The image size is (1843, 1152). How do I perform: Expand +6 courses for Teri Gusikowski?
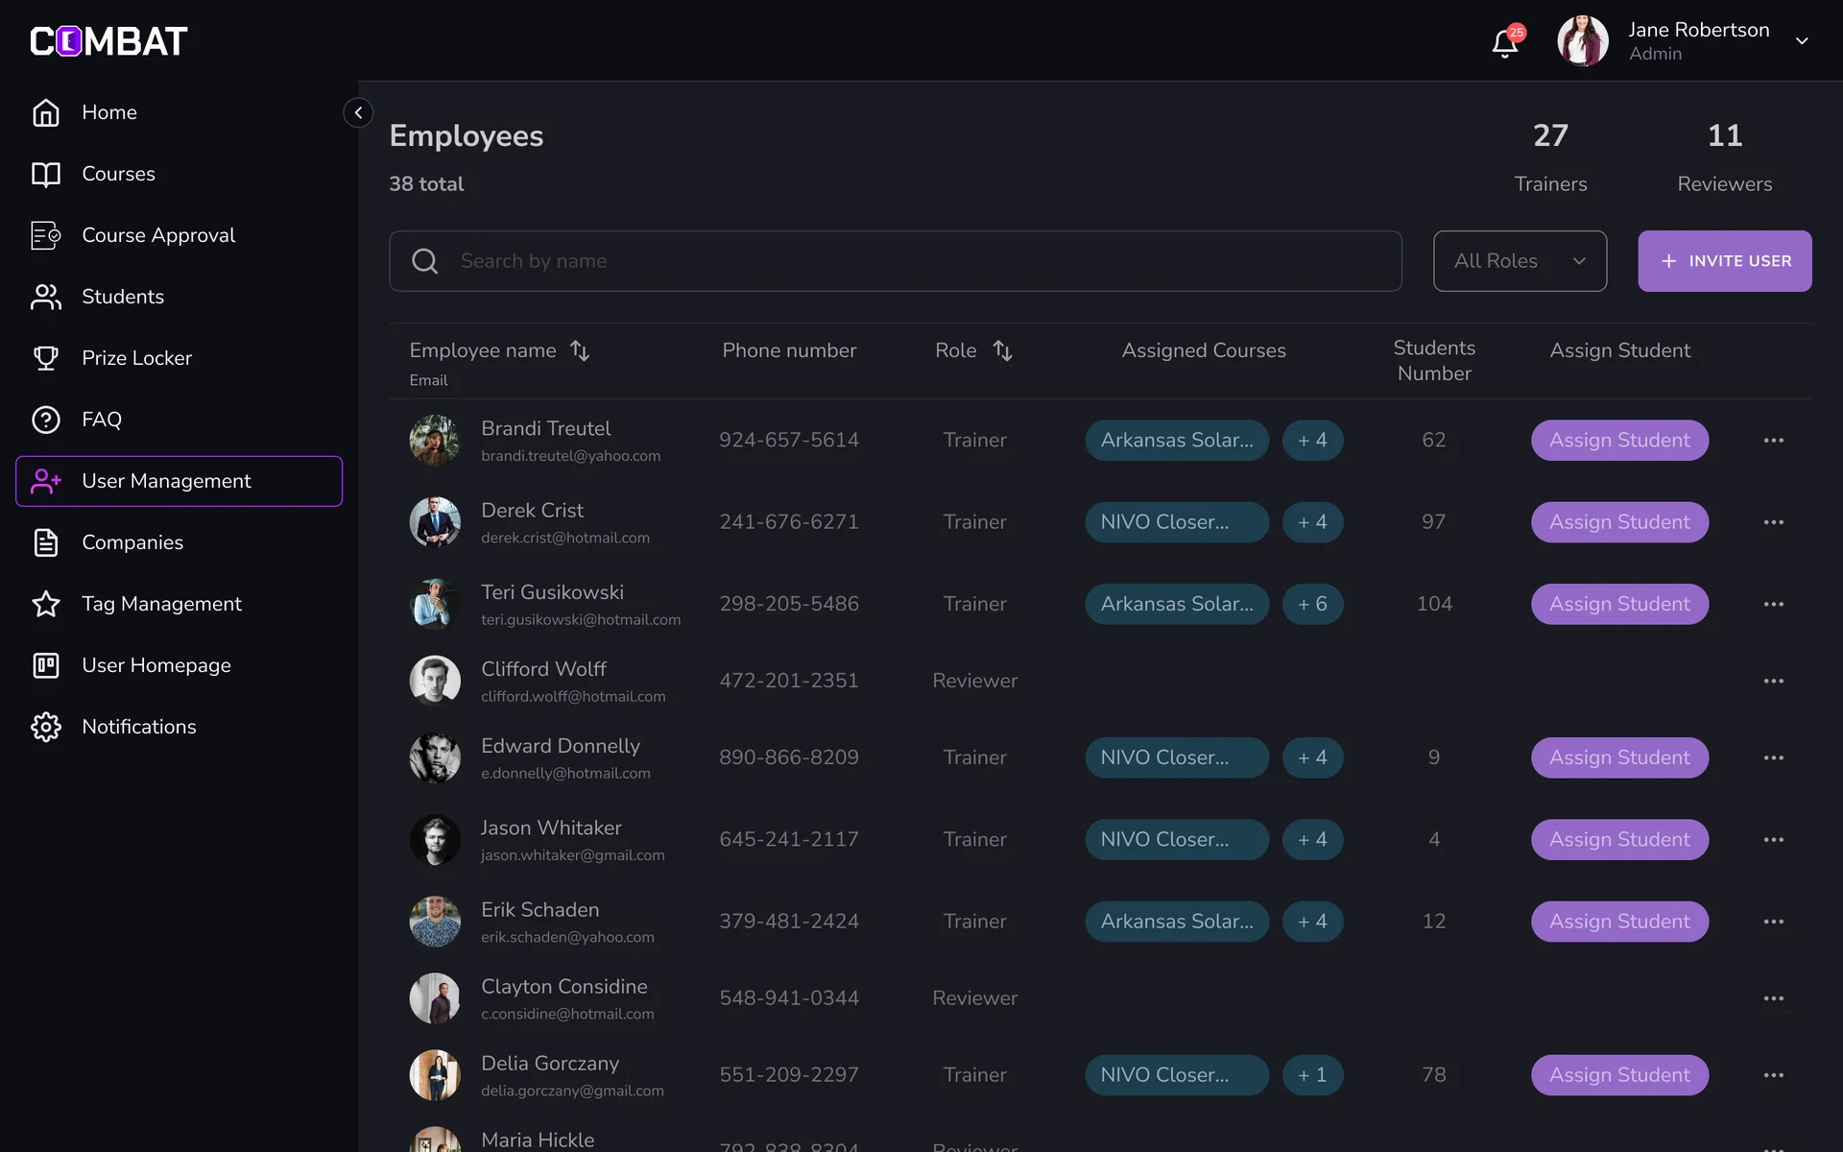1312,604
